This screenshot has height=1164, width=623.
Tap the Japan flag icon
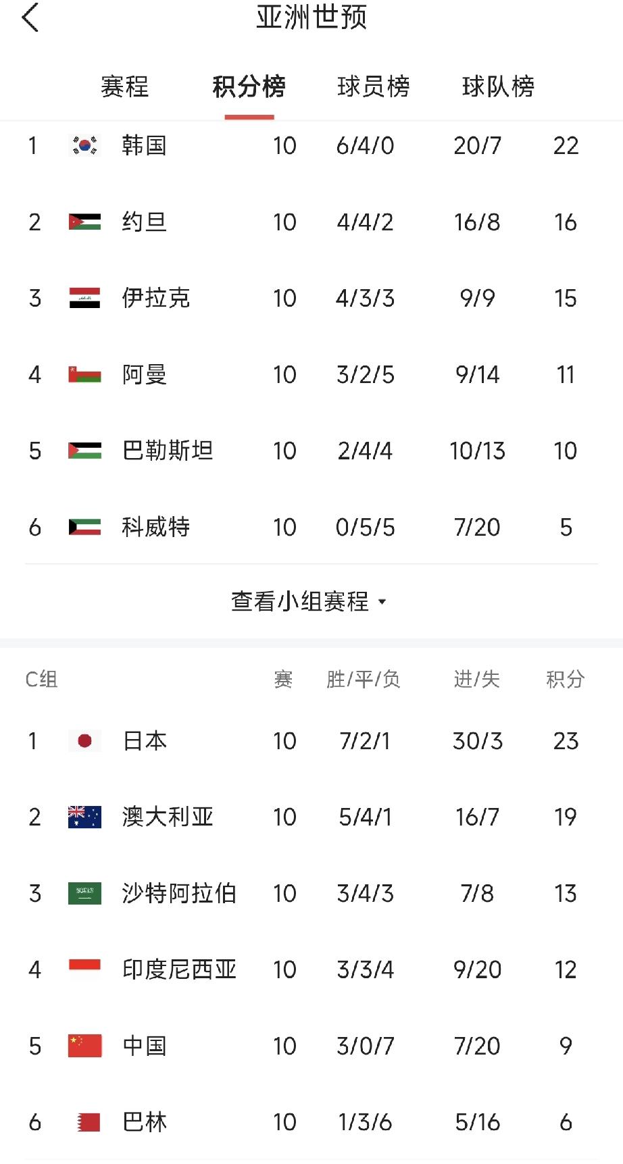(x=84, y=741)
